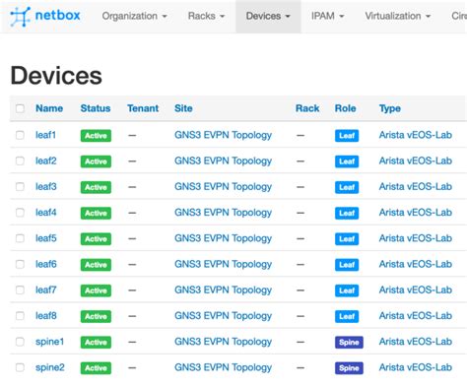Click the blue Leaf role badge for leaf3
The width and height of the screenshot is (467, 386).
point(347,187)
